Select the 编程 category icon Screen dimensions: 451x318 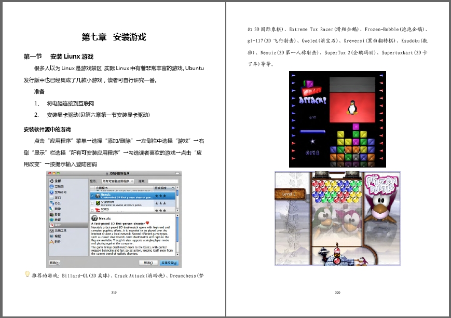coord(51,236)
